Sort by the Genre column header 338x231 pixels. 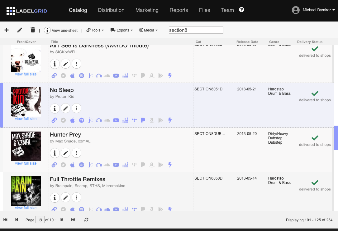(274, 42)
